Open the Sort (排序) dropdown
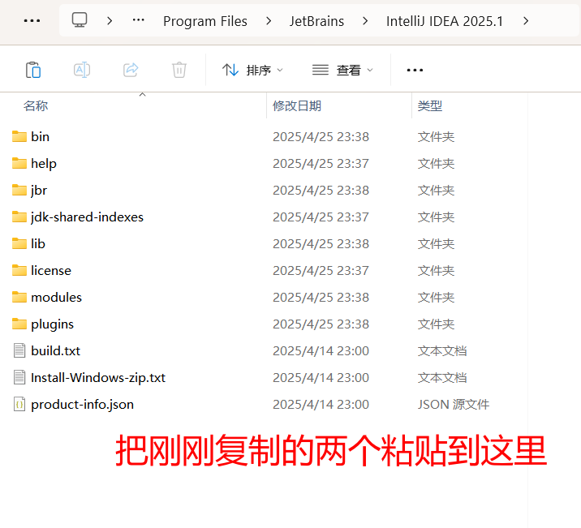Viewport: 581px width, 528px height. (x=252, y=70)
